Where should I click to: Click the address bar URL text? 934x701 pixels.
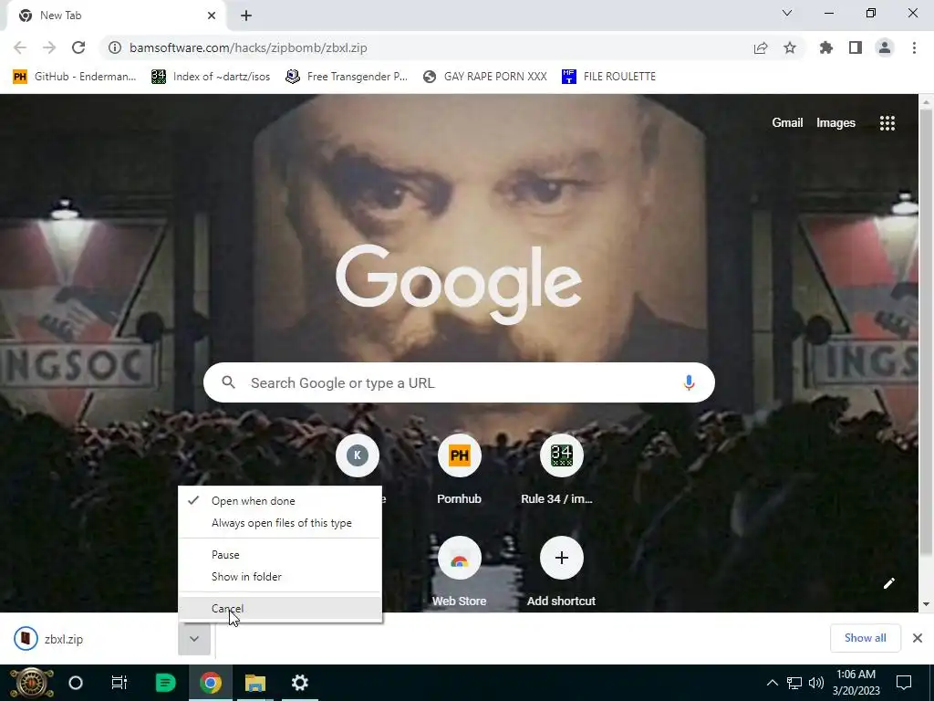pyautogui.click(x=248, y=47)
